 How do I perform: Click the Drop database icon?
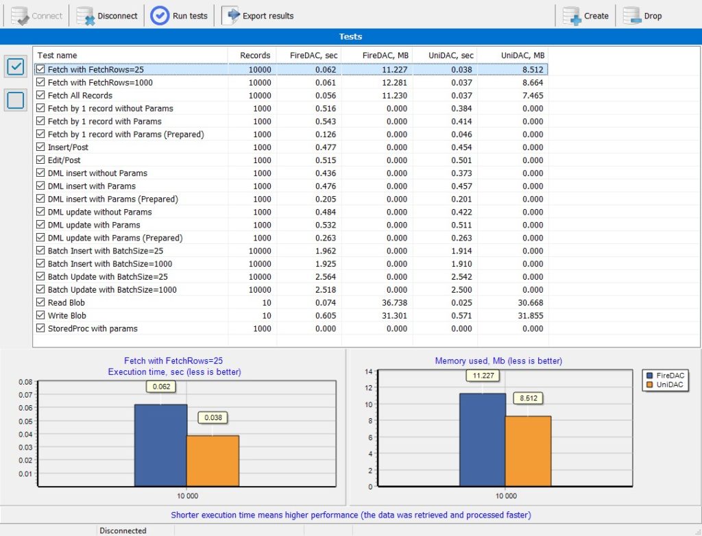631,15
